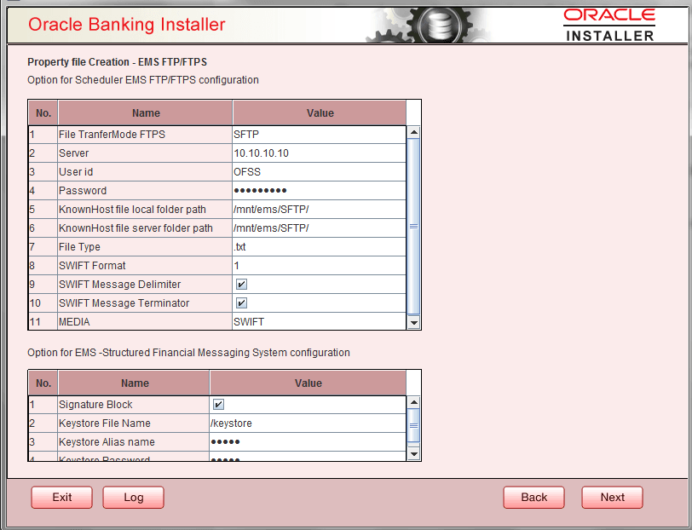Click the Oracle Installer logo
Image resolution: width=692 pixels, height=530 pixels.
(609, 26)
